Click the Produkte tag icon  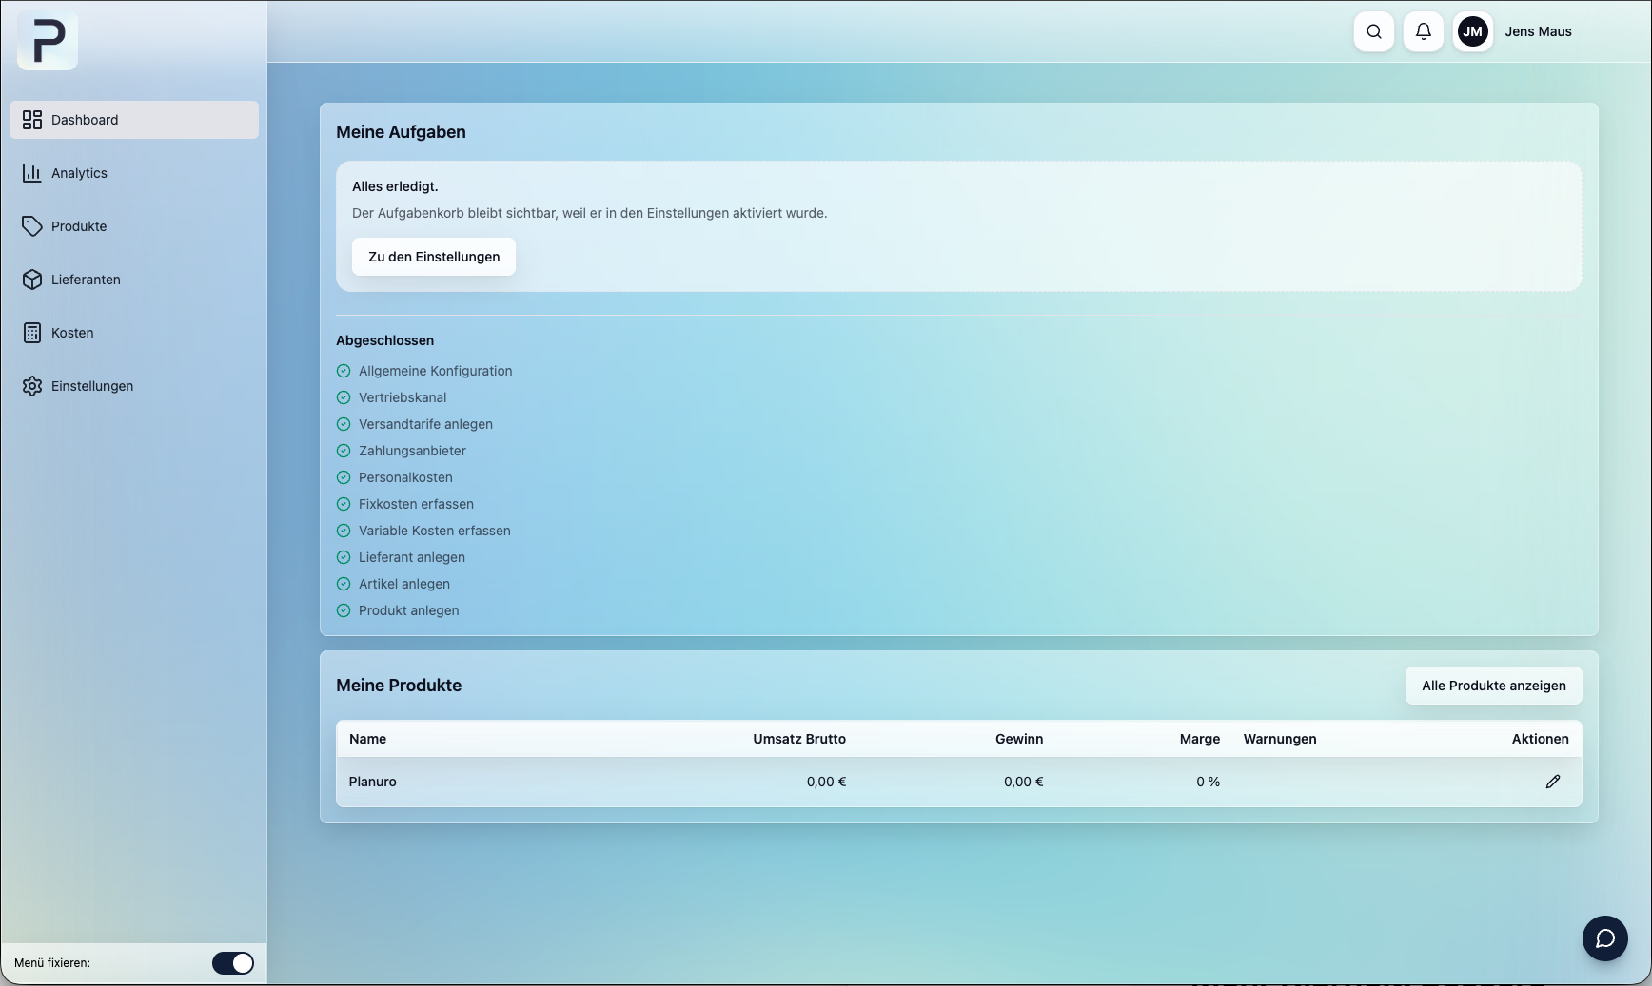32,226
